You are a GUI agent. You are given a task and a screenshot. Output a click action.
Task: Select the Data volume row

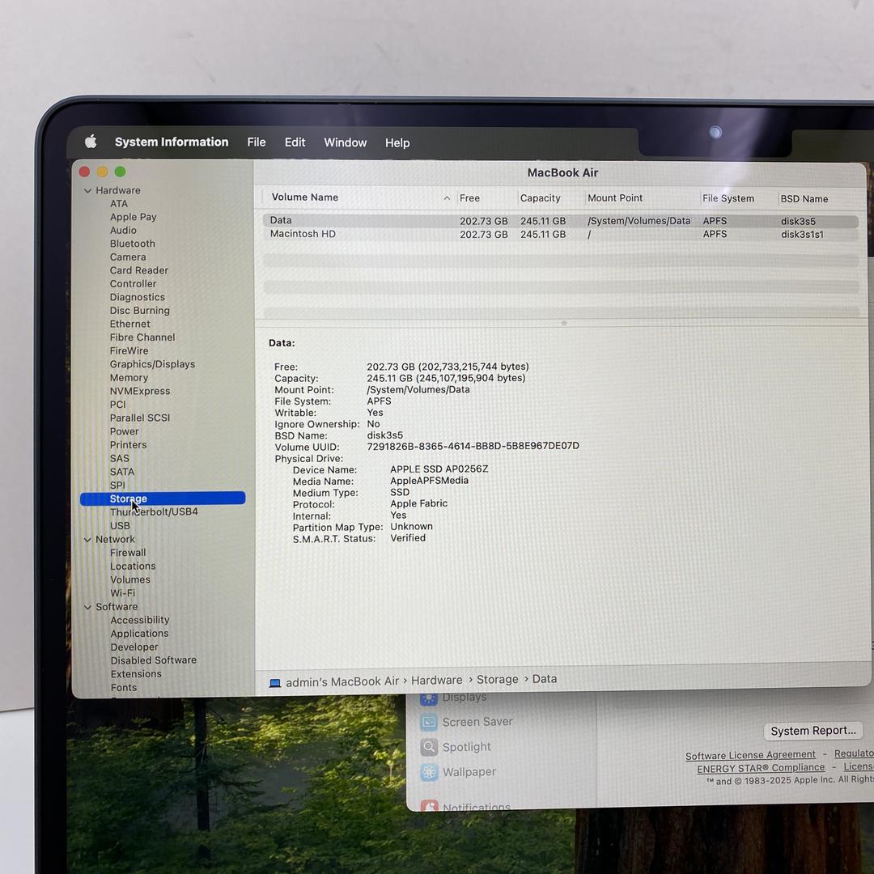pyautogui.click(x=560, y=221)
